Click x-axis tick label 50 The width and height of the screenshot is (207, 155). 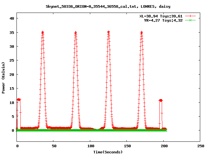(54, 146)
